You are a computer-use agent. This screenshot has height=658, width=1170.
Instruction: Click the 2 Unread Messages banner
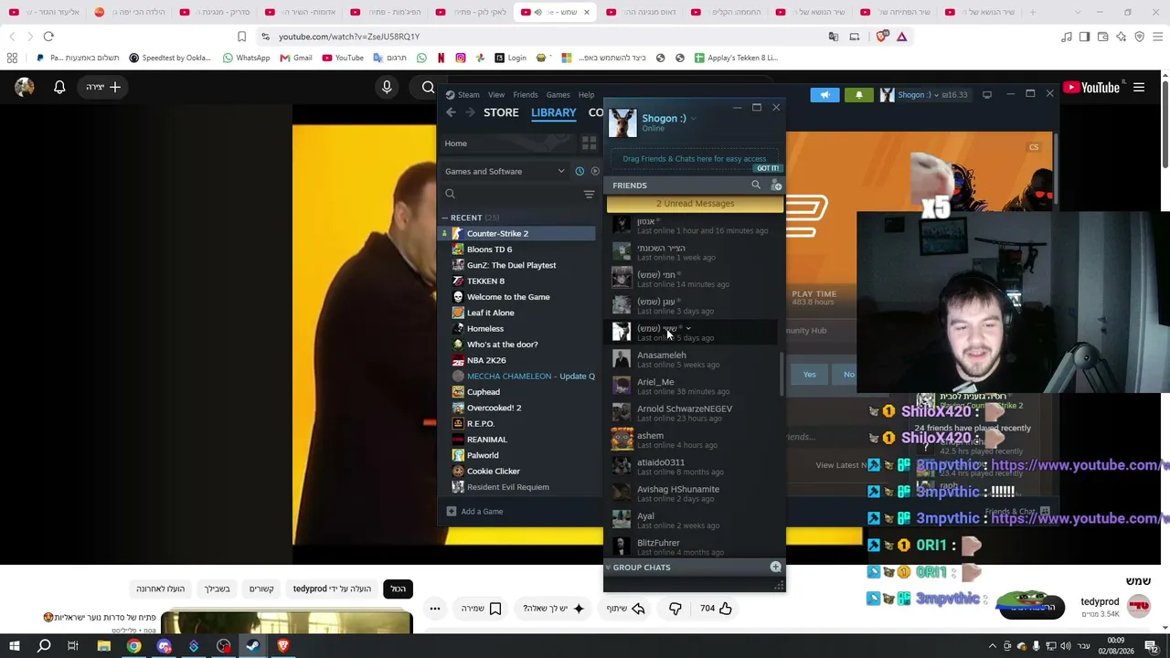click(x=695, y=204)
